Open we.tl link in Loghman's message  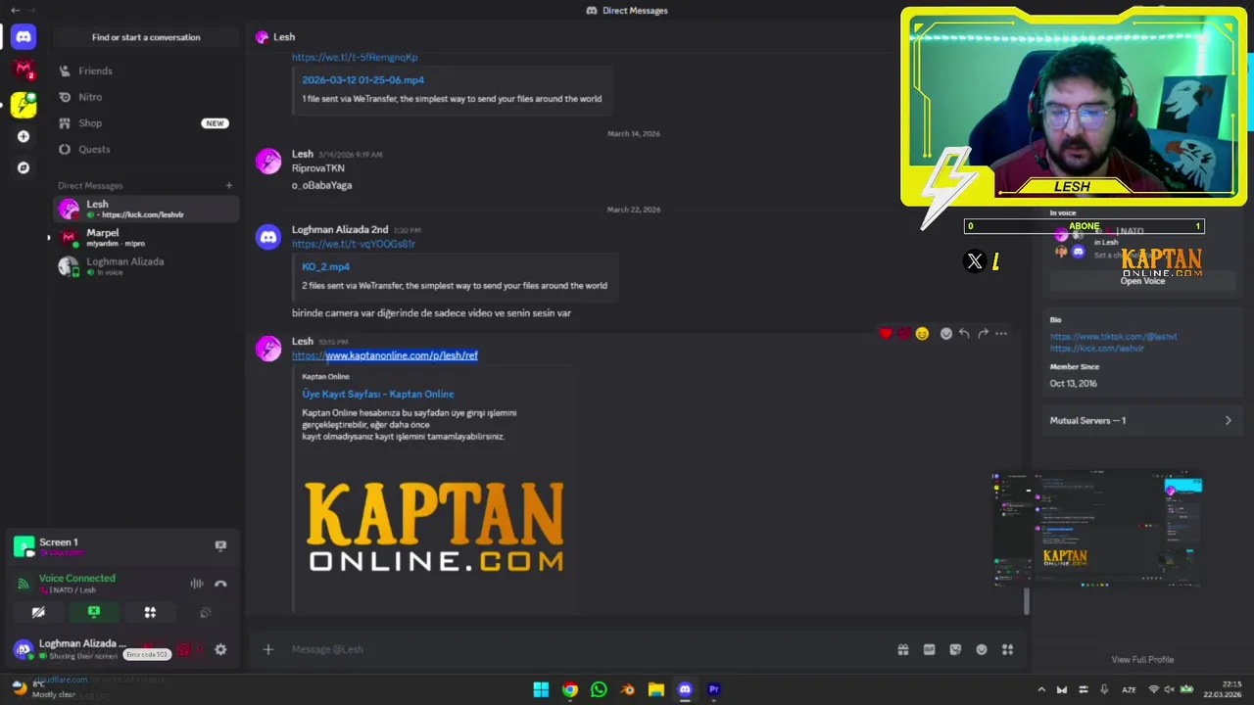click(x=354, y=244)
